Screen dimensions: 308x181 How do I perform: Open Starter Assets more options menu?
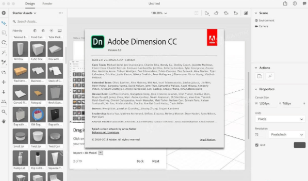(x=61, y=13)
